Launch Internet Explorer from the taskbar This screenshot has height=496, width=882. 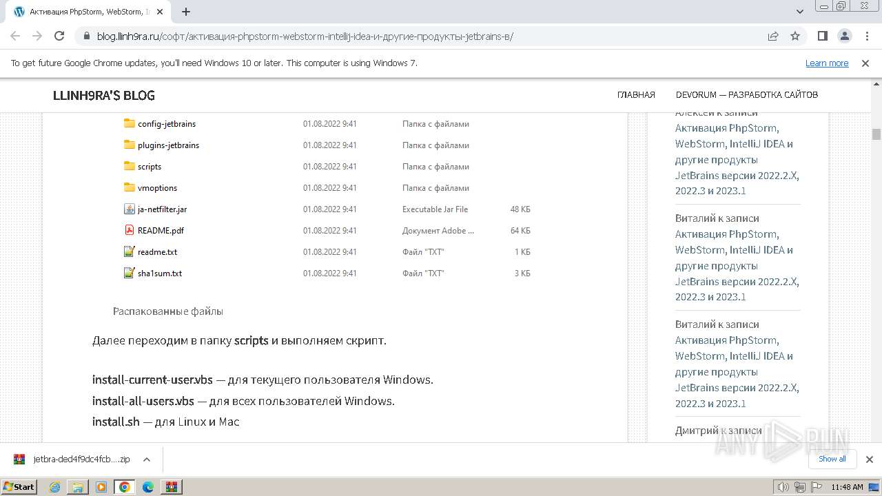click(54, 487)
